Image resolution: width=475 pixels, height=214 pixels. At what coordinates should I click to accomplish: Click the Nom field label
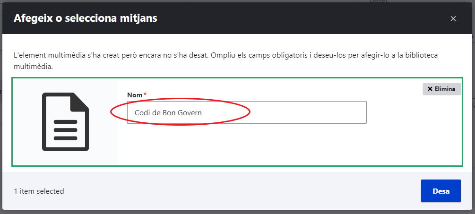pos(135,95)
